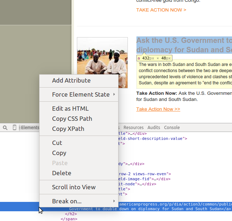Click the Take Action Now >> link
The image size is (232, 221).
pos(158,109)
